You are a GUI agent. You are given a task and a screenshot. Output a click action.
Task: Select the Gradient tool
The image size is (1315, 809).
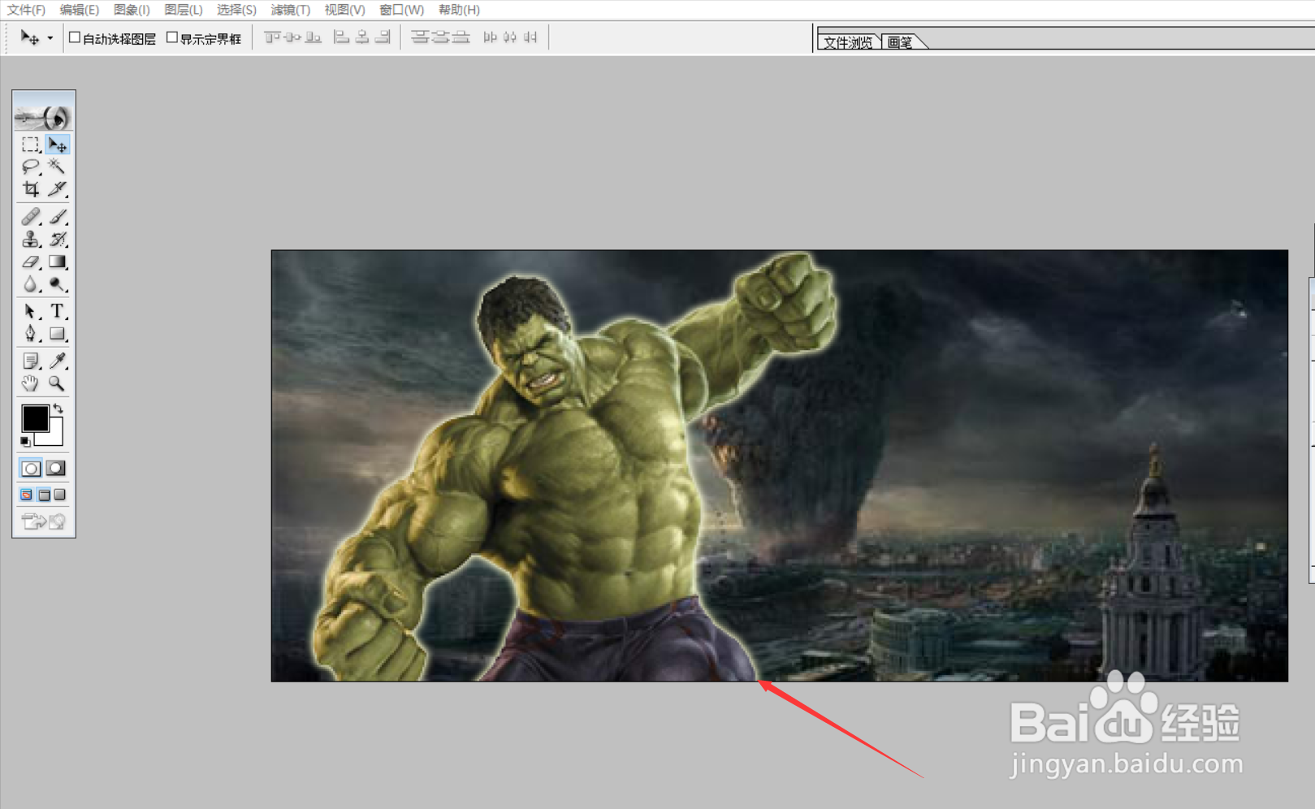tap(57, 262)
